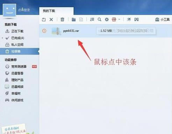Screen dimensions: 172x134
Task: Open 小工具 toolbox
Action: (162, 20)
